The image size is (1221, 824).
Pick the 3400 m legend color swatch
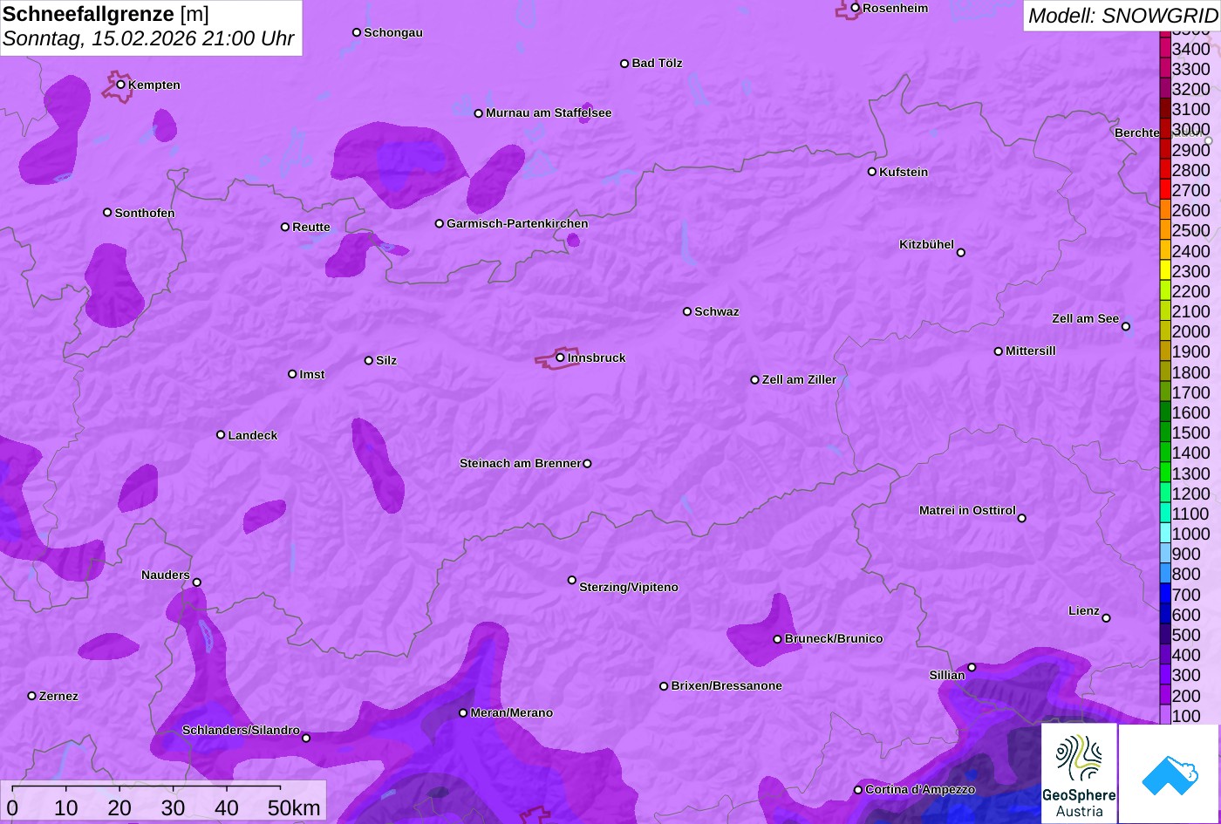tap(1164, 49)
